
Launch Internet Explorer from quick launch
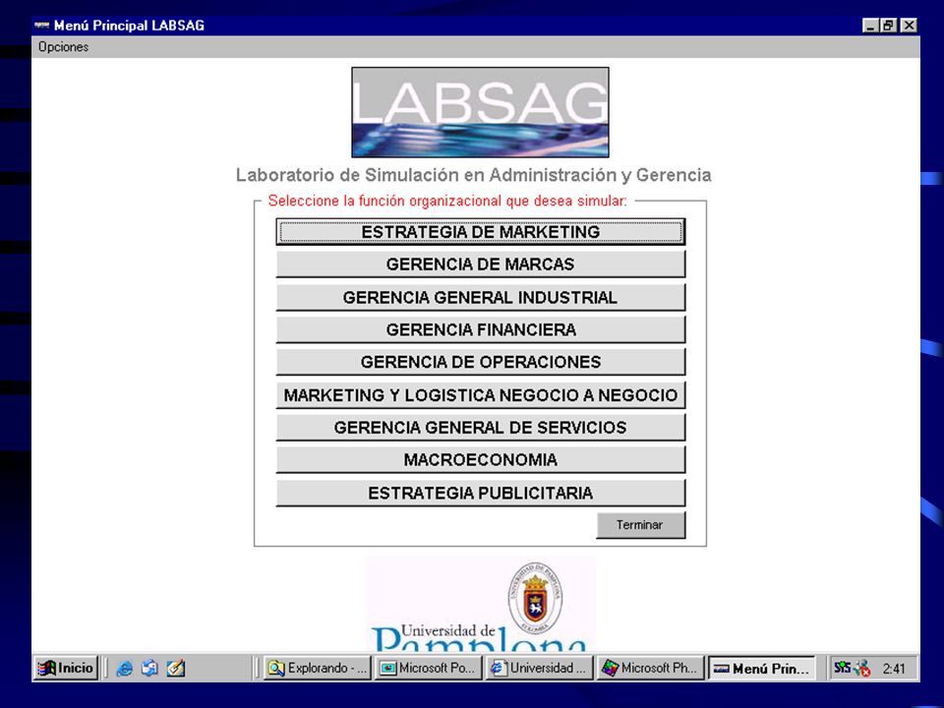pyautogui.click(x=125, y=669)
